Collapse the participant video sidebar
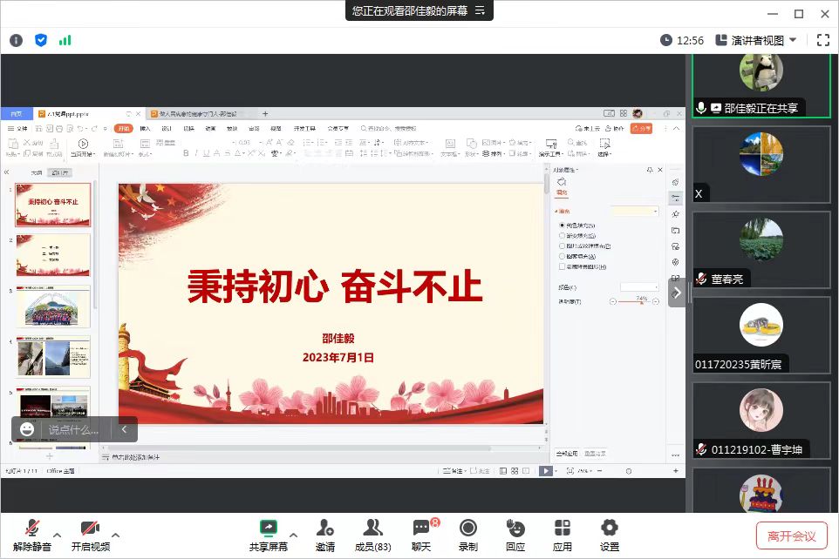The image size is (839, 559). point(677,293)
